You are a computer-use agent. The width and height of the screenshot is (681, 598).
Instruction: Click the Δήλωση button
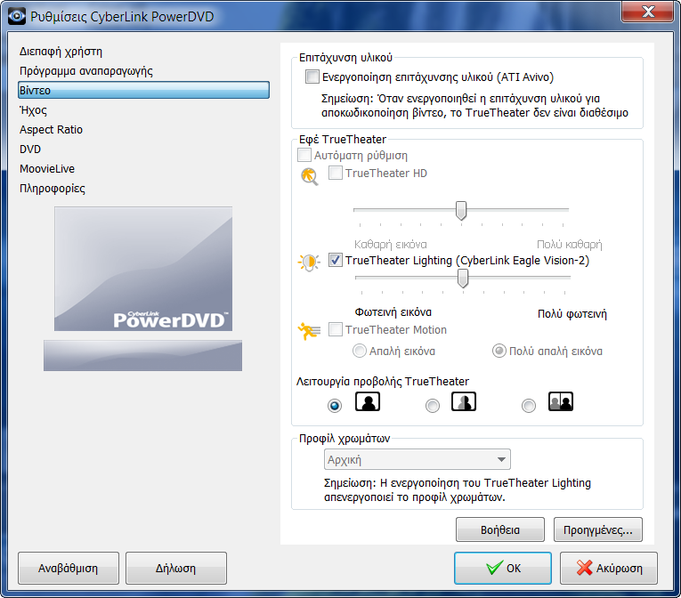(x=176, y=568)
